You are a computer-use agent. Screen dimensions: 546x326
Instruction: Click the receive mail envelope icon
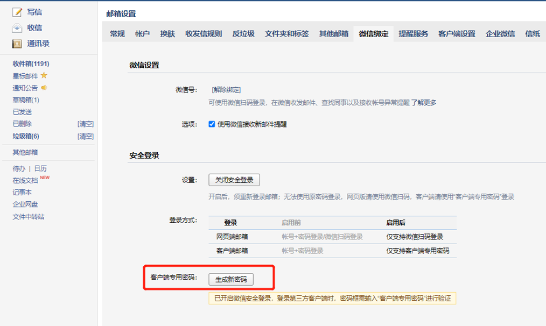[x=17, y=28]
